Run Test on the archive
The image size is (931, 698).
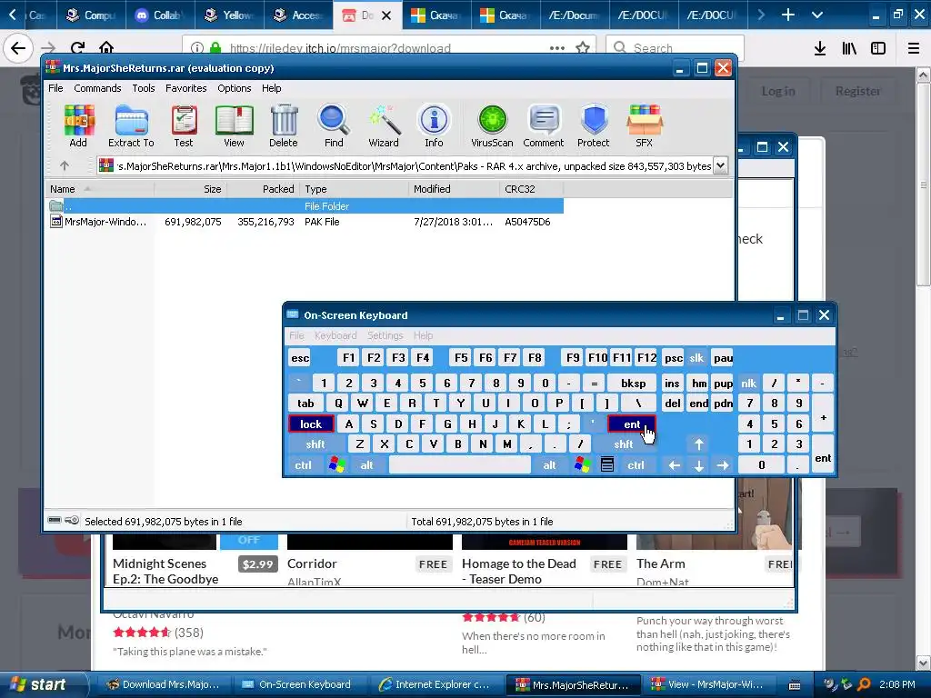tap(184, 125)
